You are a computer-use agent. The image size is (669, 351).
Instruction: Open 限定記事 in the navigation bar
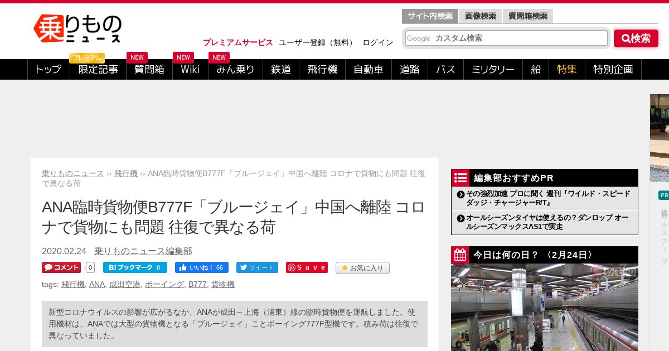tap(98, 69)
